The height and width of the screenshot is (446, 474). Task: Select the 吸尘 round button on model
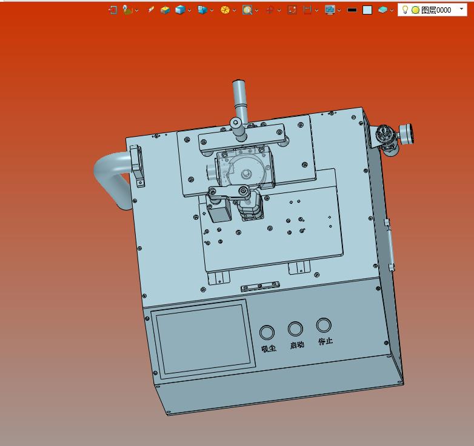pos(267,332)
